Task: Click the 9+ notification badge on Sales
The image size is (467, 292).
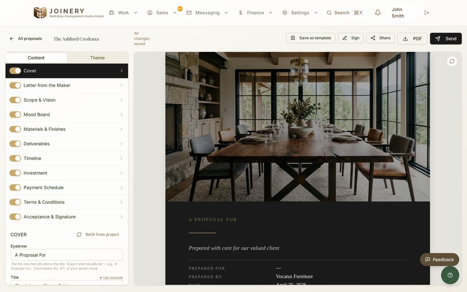Action: 180,8
